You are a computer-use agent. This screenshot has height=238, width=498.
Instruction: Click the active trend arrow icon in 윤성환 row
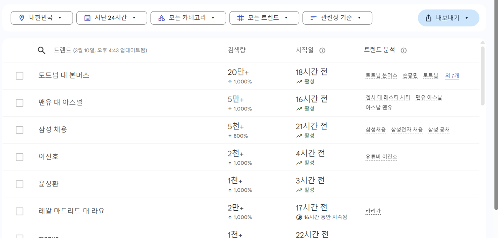pos(299,190)
